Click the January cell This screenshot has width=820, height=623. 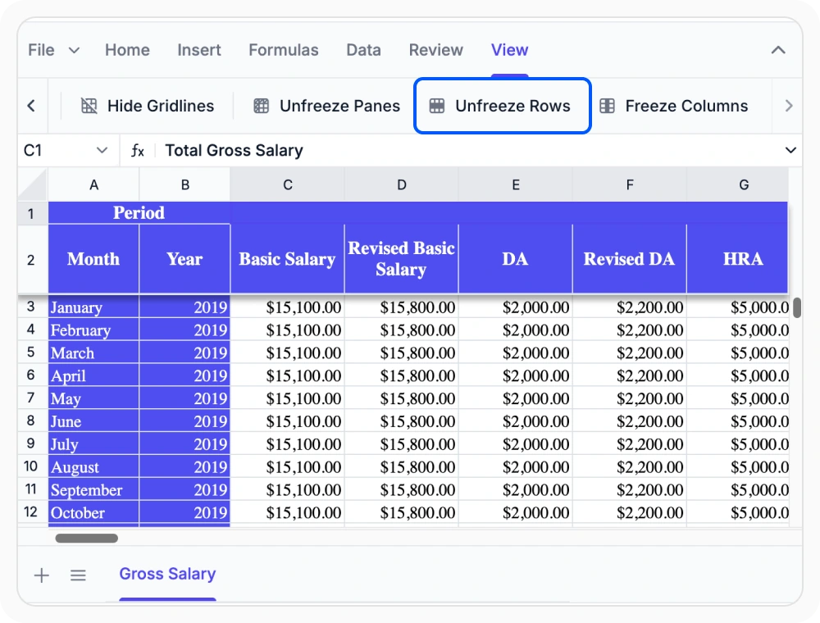93,307
